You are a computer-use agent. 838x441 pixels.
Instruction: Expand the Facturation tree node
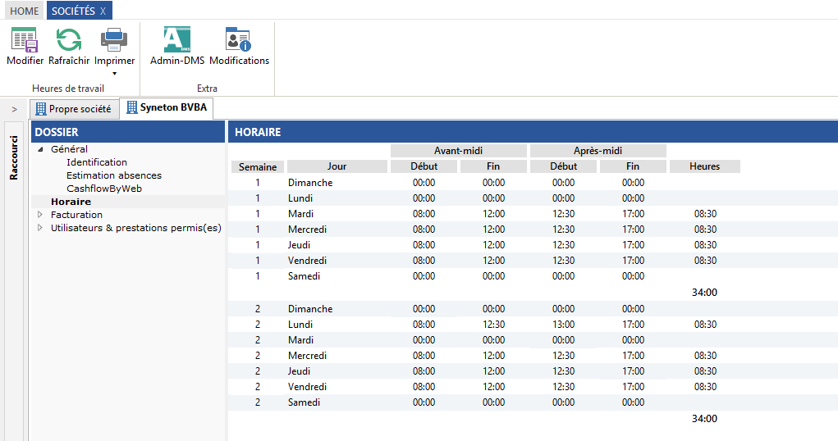point(39,215)
